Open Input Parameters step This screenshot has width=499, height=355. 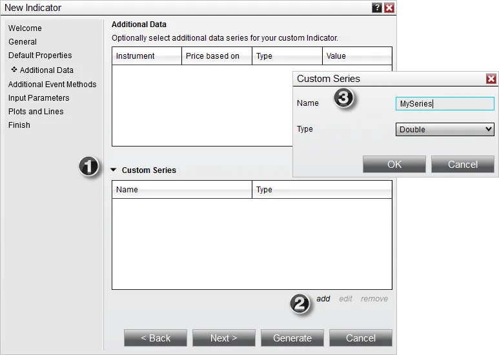pos(39,98)
